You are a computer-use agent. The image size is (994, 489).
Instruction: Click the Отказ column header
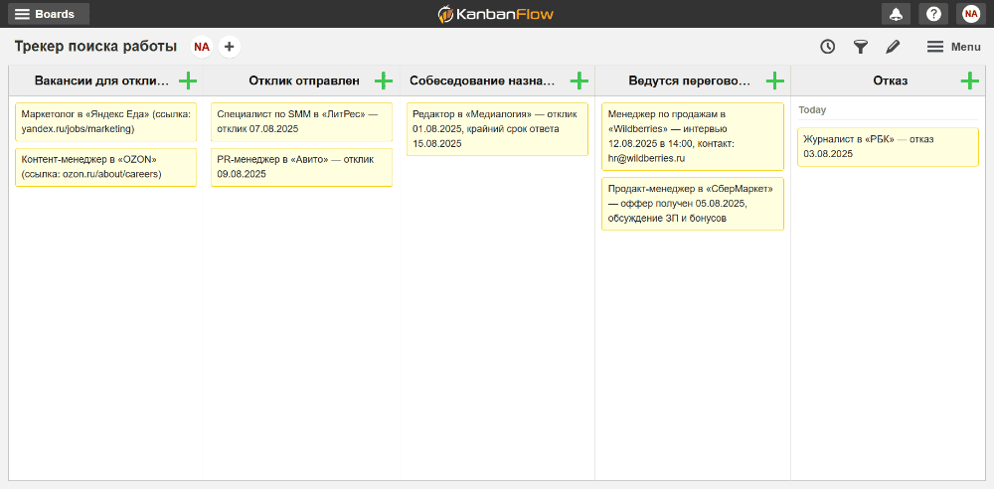tap(890, 81)
